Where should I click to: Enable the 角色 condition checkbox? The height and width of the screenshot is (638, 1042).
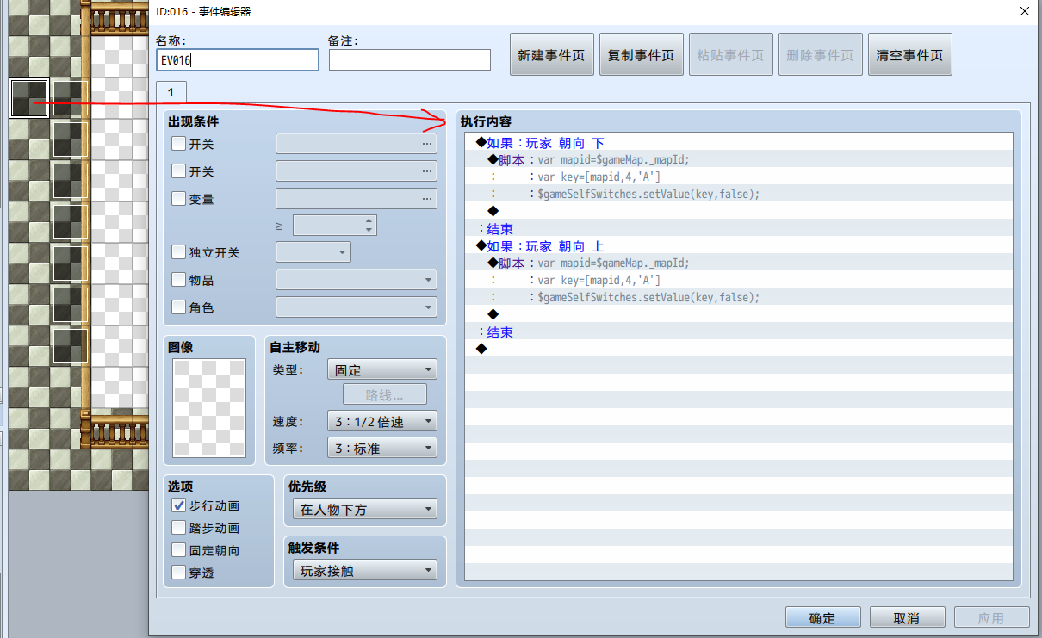179,307
